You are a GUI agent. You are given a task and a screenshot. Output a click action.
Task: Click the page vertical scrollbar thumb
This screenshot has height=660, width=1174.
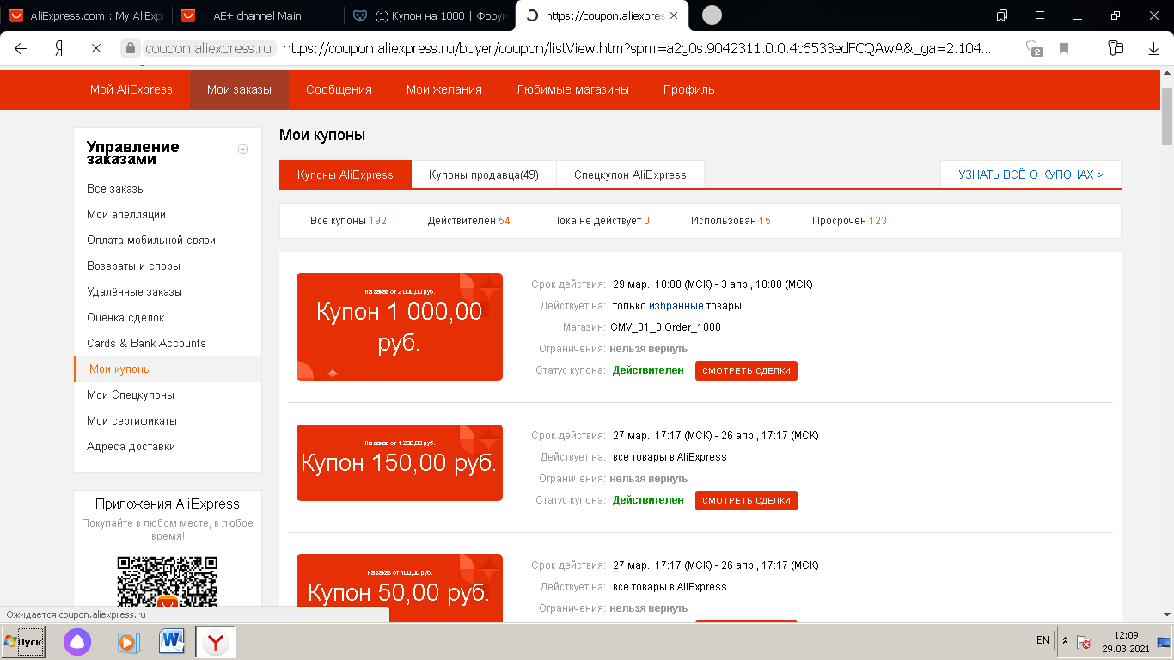pos(1167,116)
